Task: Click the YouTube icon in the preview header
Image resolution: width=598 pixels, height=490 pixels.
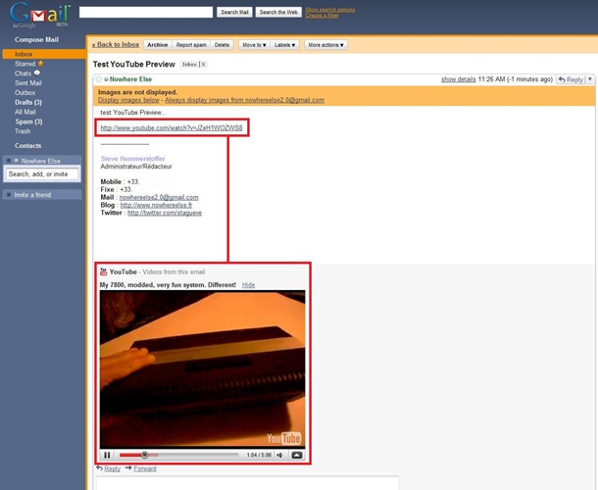Action: [103, 271]
